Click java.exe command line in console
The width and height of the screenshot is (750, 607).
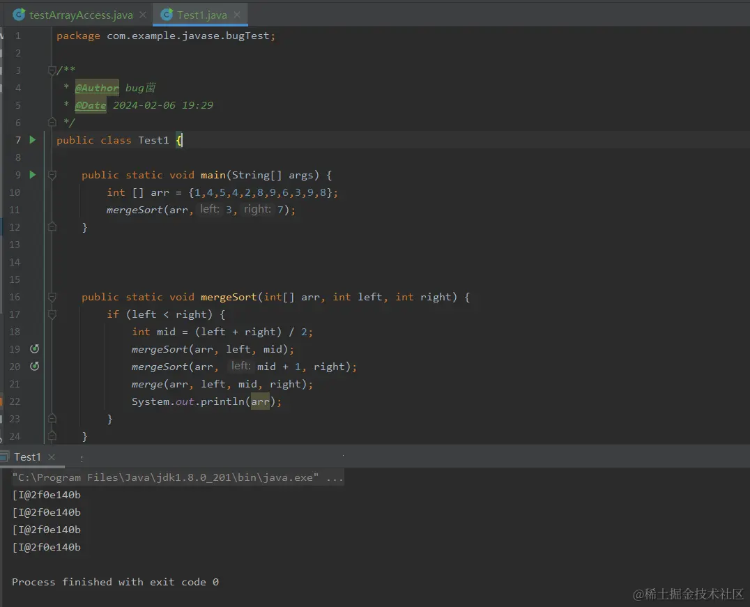(178, 477)
